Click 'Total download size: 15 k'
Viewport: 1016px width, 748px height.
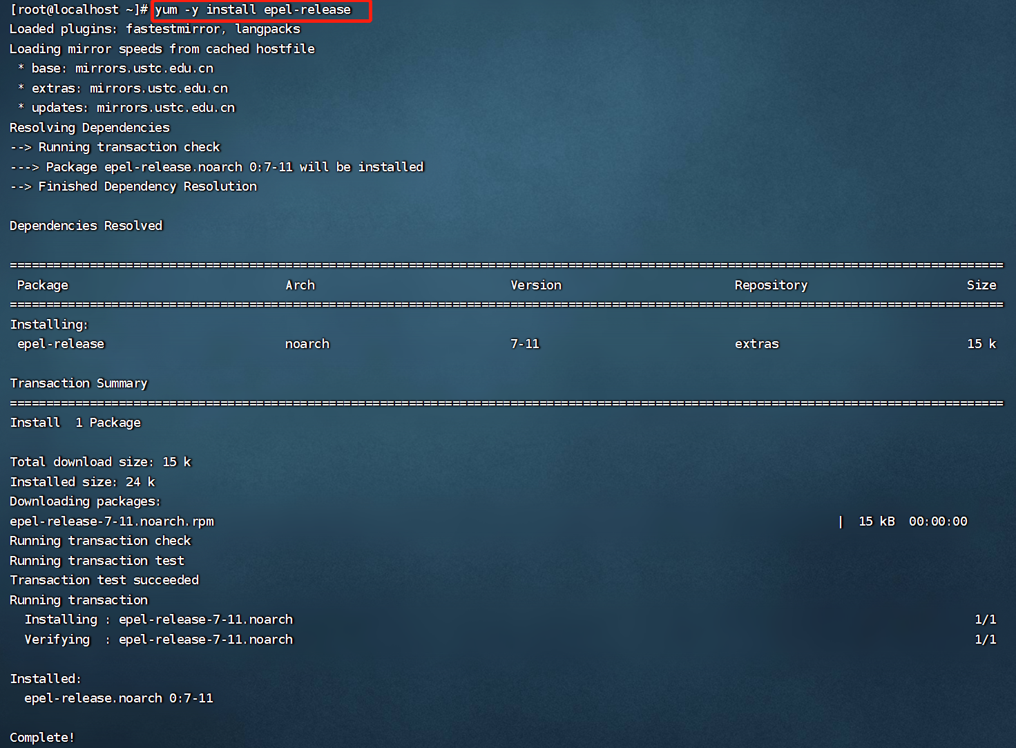click(101, 462)
